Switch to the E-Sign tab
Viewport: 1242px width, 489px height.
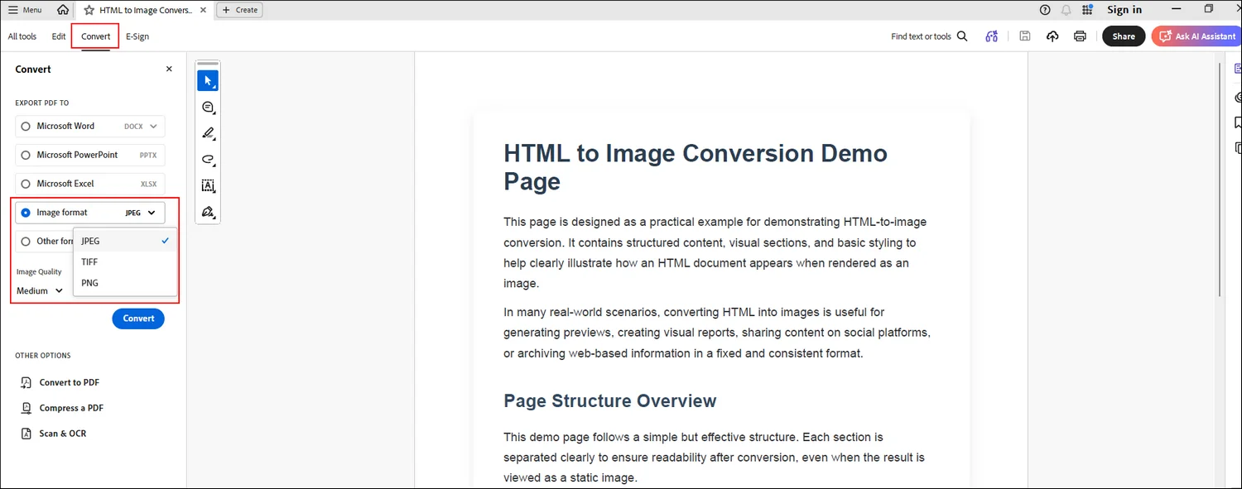137,36
